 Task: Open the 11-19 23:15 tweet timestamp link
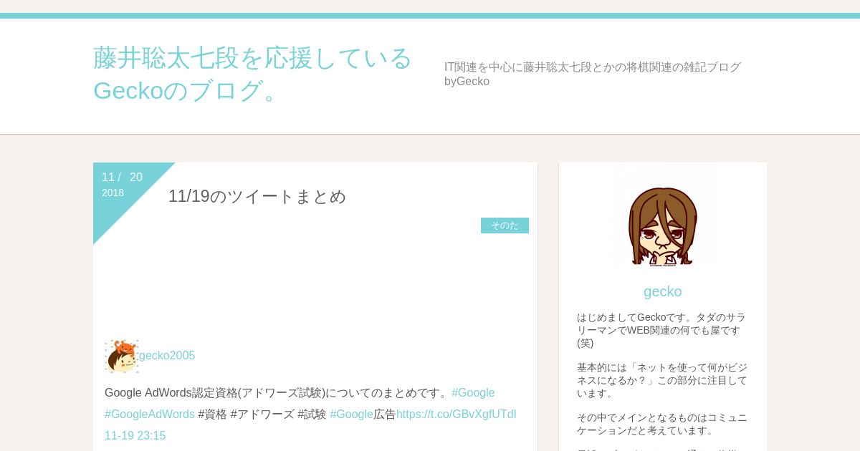pyautogui.click(x=135, y=436)
